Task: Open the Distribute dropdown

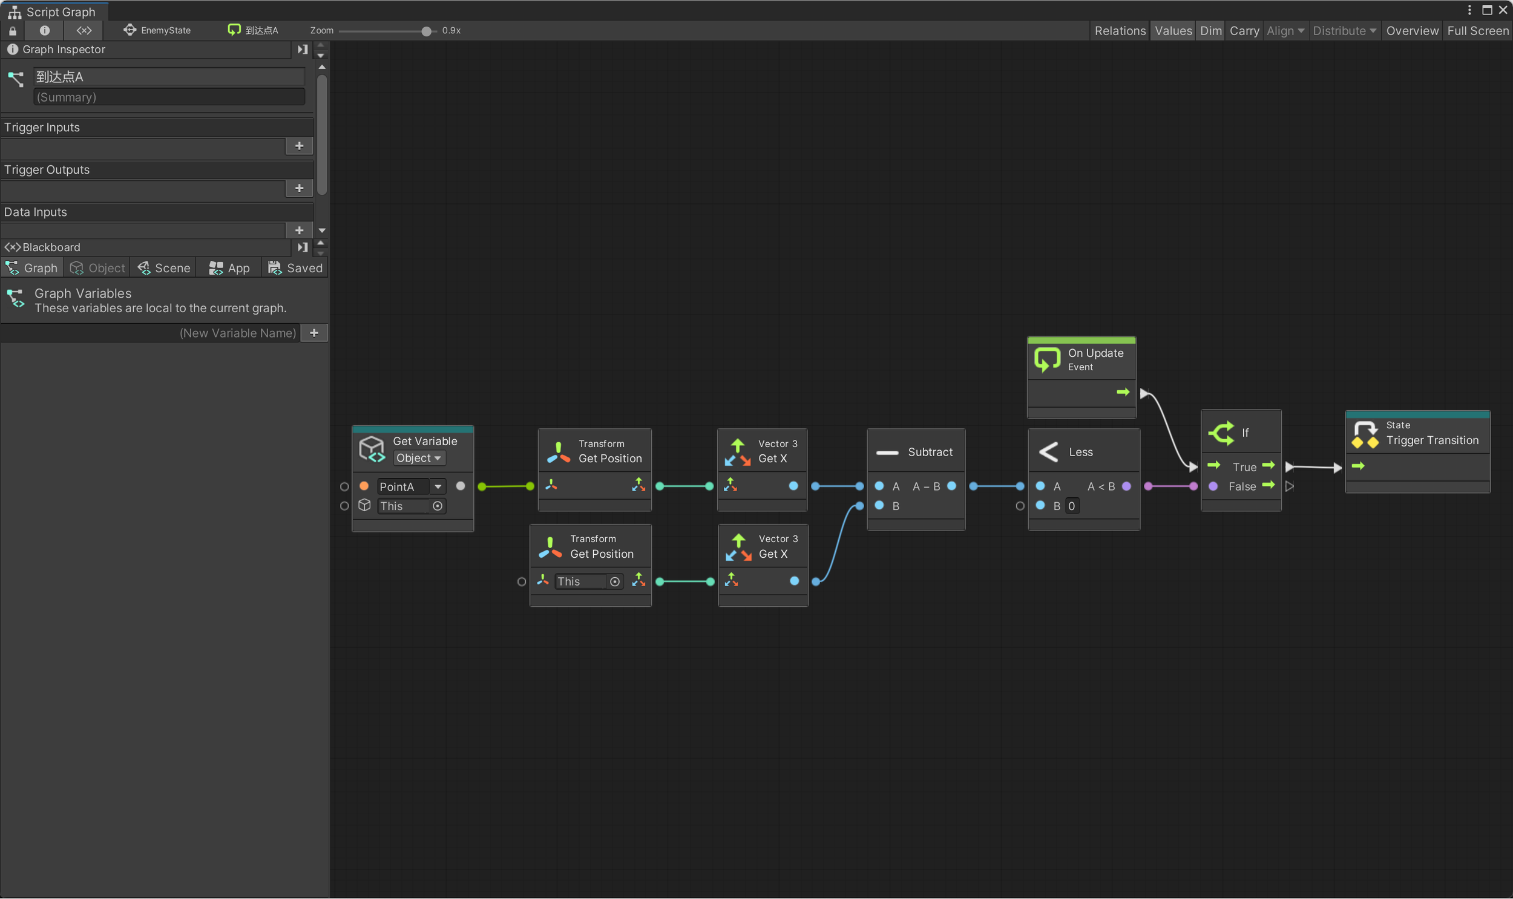Action: tap(1344, 30)
